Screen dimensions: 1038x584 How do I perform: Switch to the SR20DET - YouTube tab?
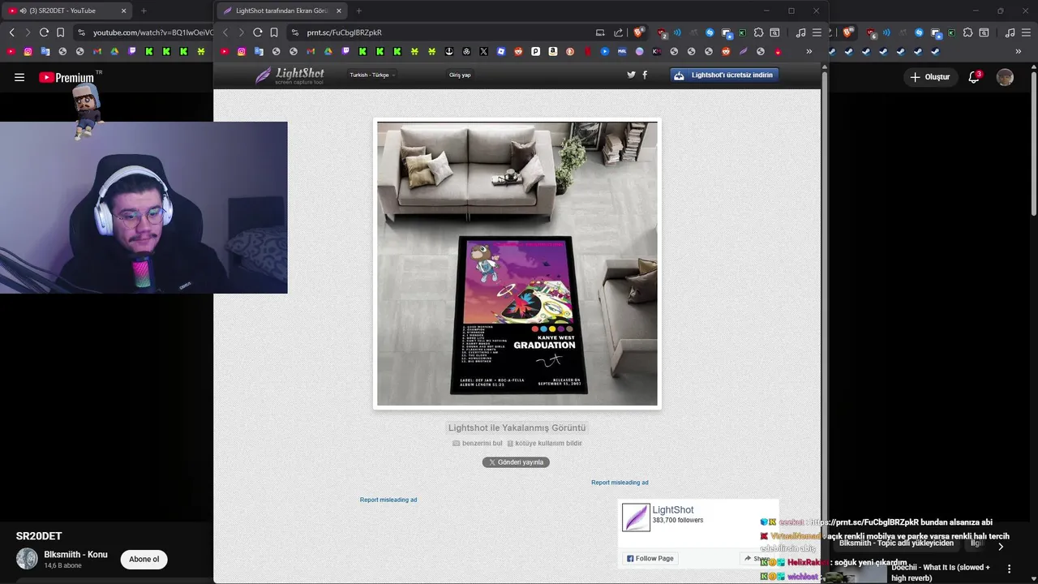click(69, 11)
